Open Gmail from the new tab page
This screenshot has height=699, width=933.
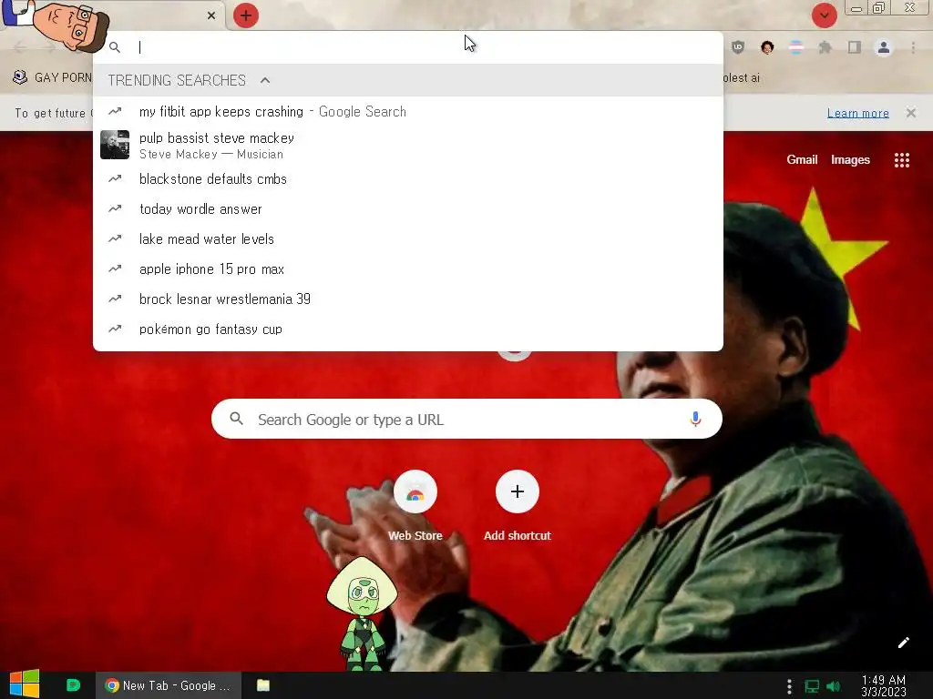pos(802,159)
